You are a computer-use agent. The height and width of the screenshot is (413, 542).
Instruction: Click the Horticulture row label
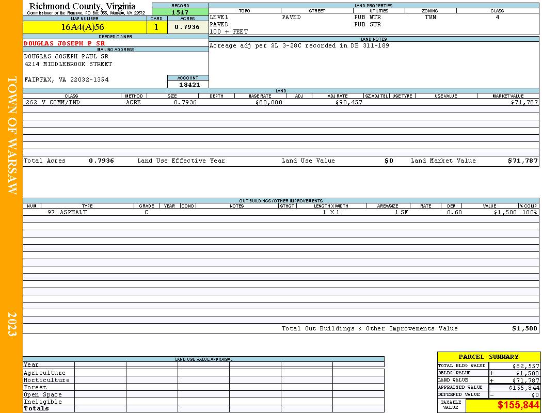(x=46, y=380)
